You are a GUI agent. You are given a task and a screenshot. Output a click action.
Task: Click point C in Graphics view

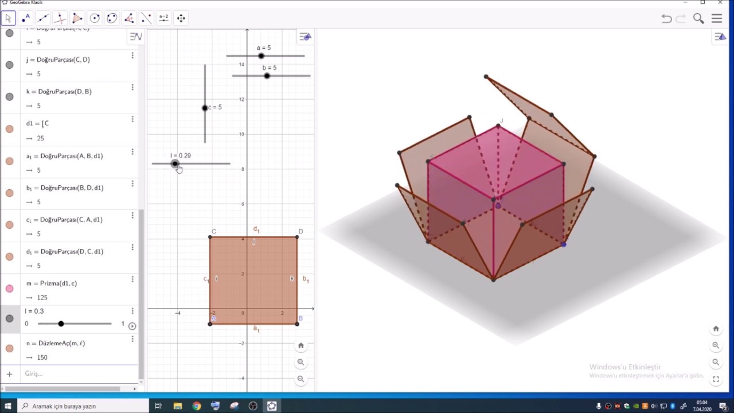pyautogui.click(x=210, y=237)
